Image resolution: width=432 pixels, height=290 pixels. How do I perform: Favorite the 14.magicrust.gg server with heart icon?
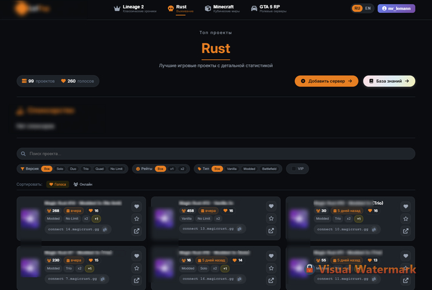coord(136,206)
